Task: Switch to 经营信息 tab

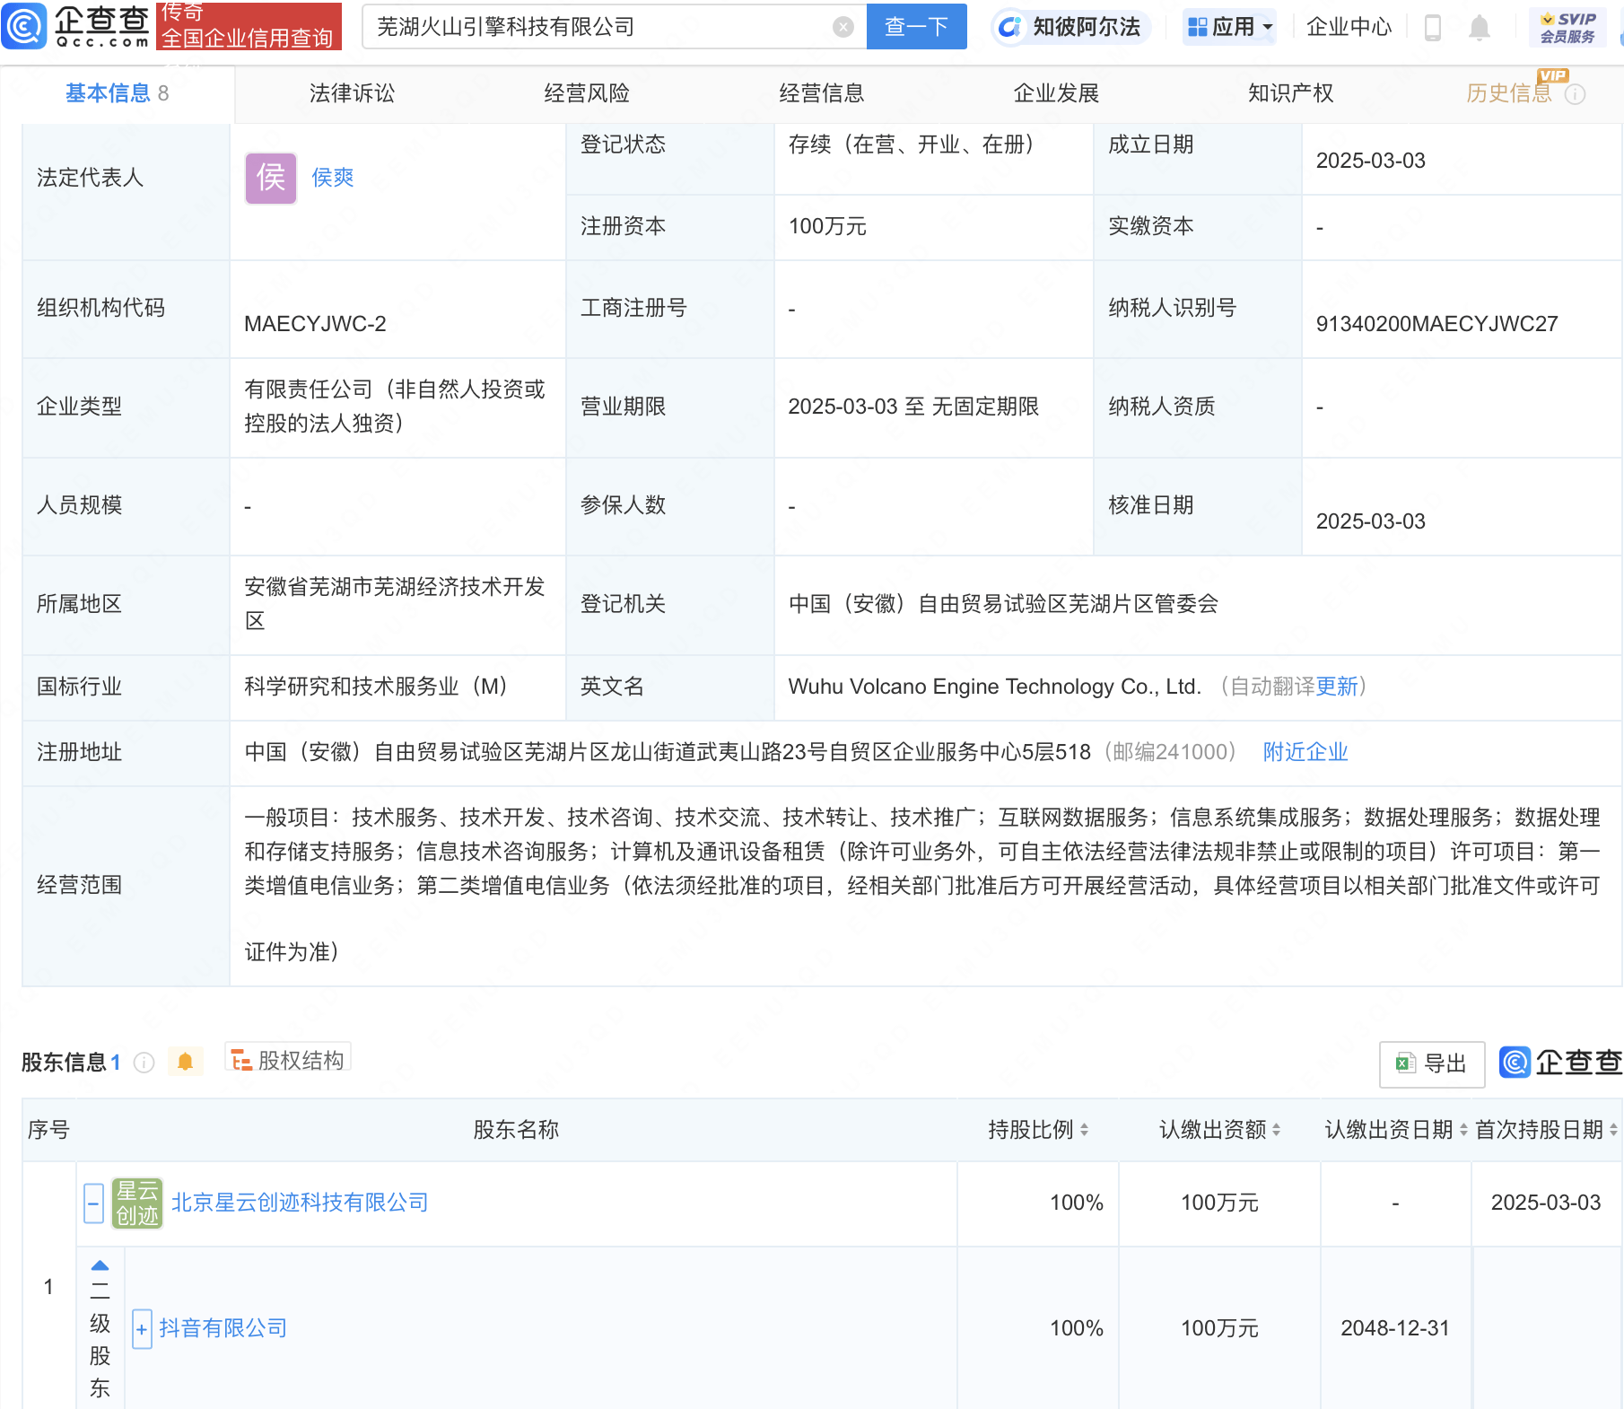Action: coord(821,93)
